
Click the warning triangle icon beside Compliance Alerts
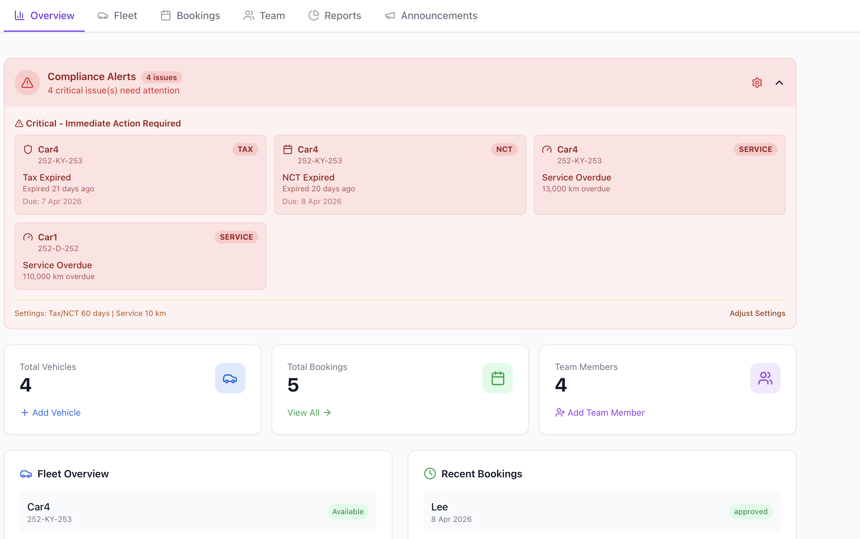[27, 83]
